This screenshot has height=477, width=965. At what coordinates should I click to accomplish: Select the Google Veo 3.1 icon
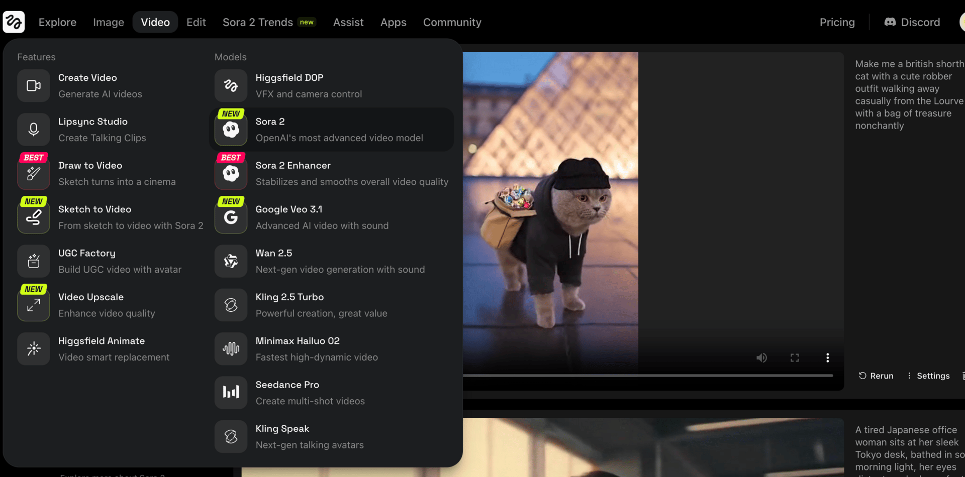231,217
